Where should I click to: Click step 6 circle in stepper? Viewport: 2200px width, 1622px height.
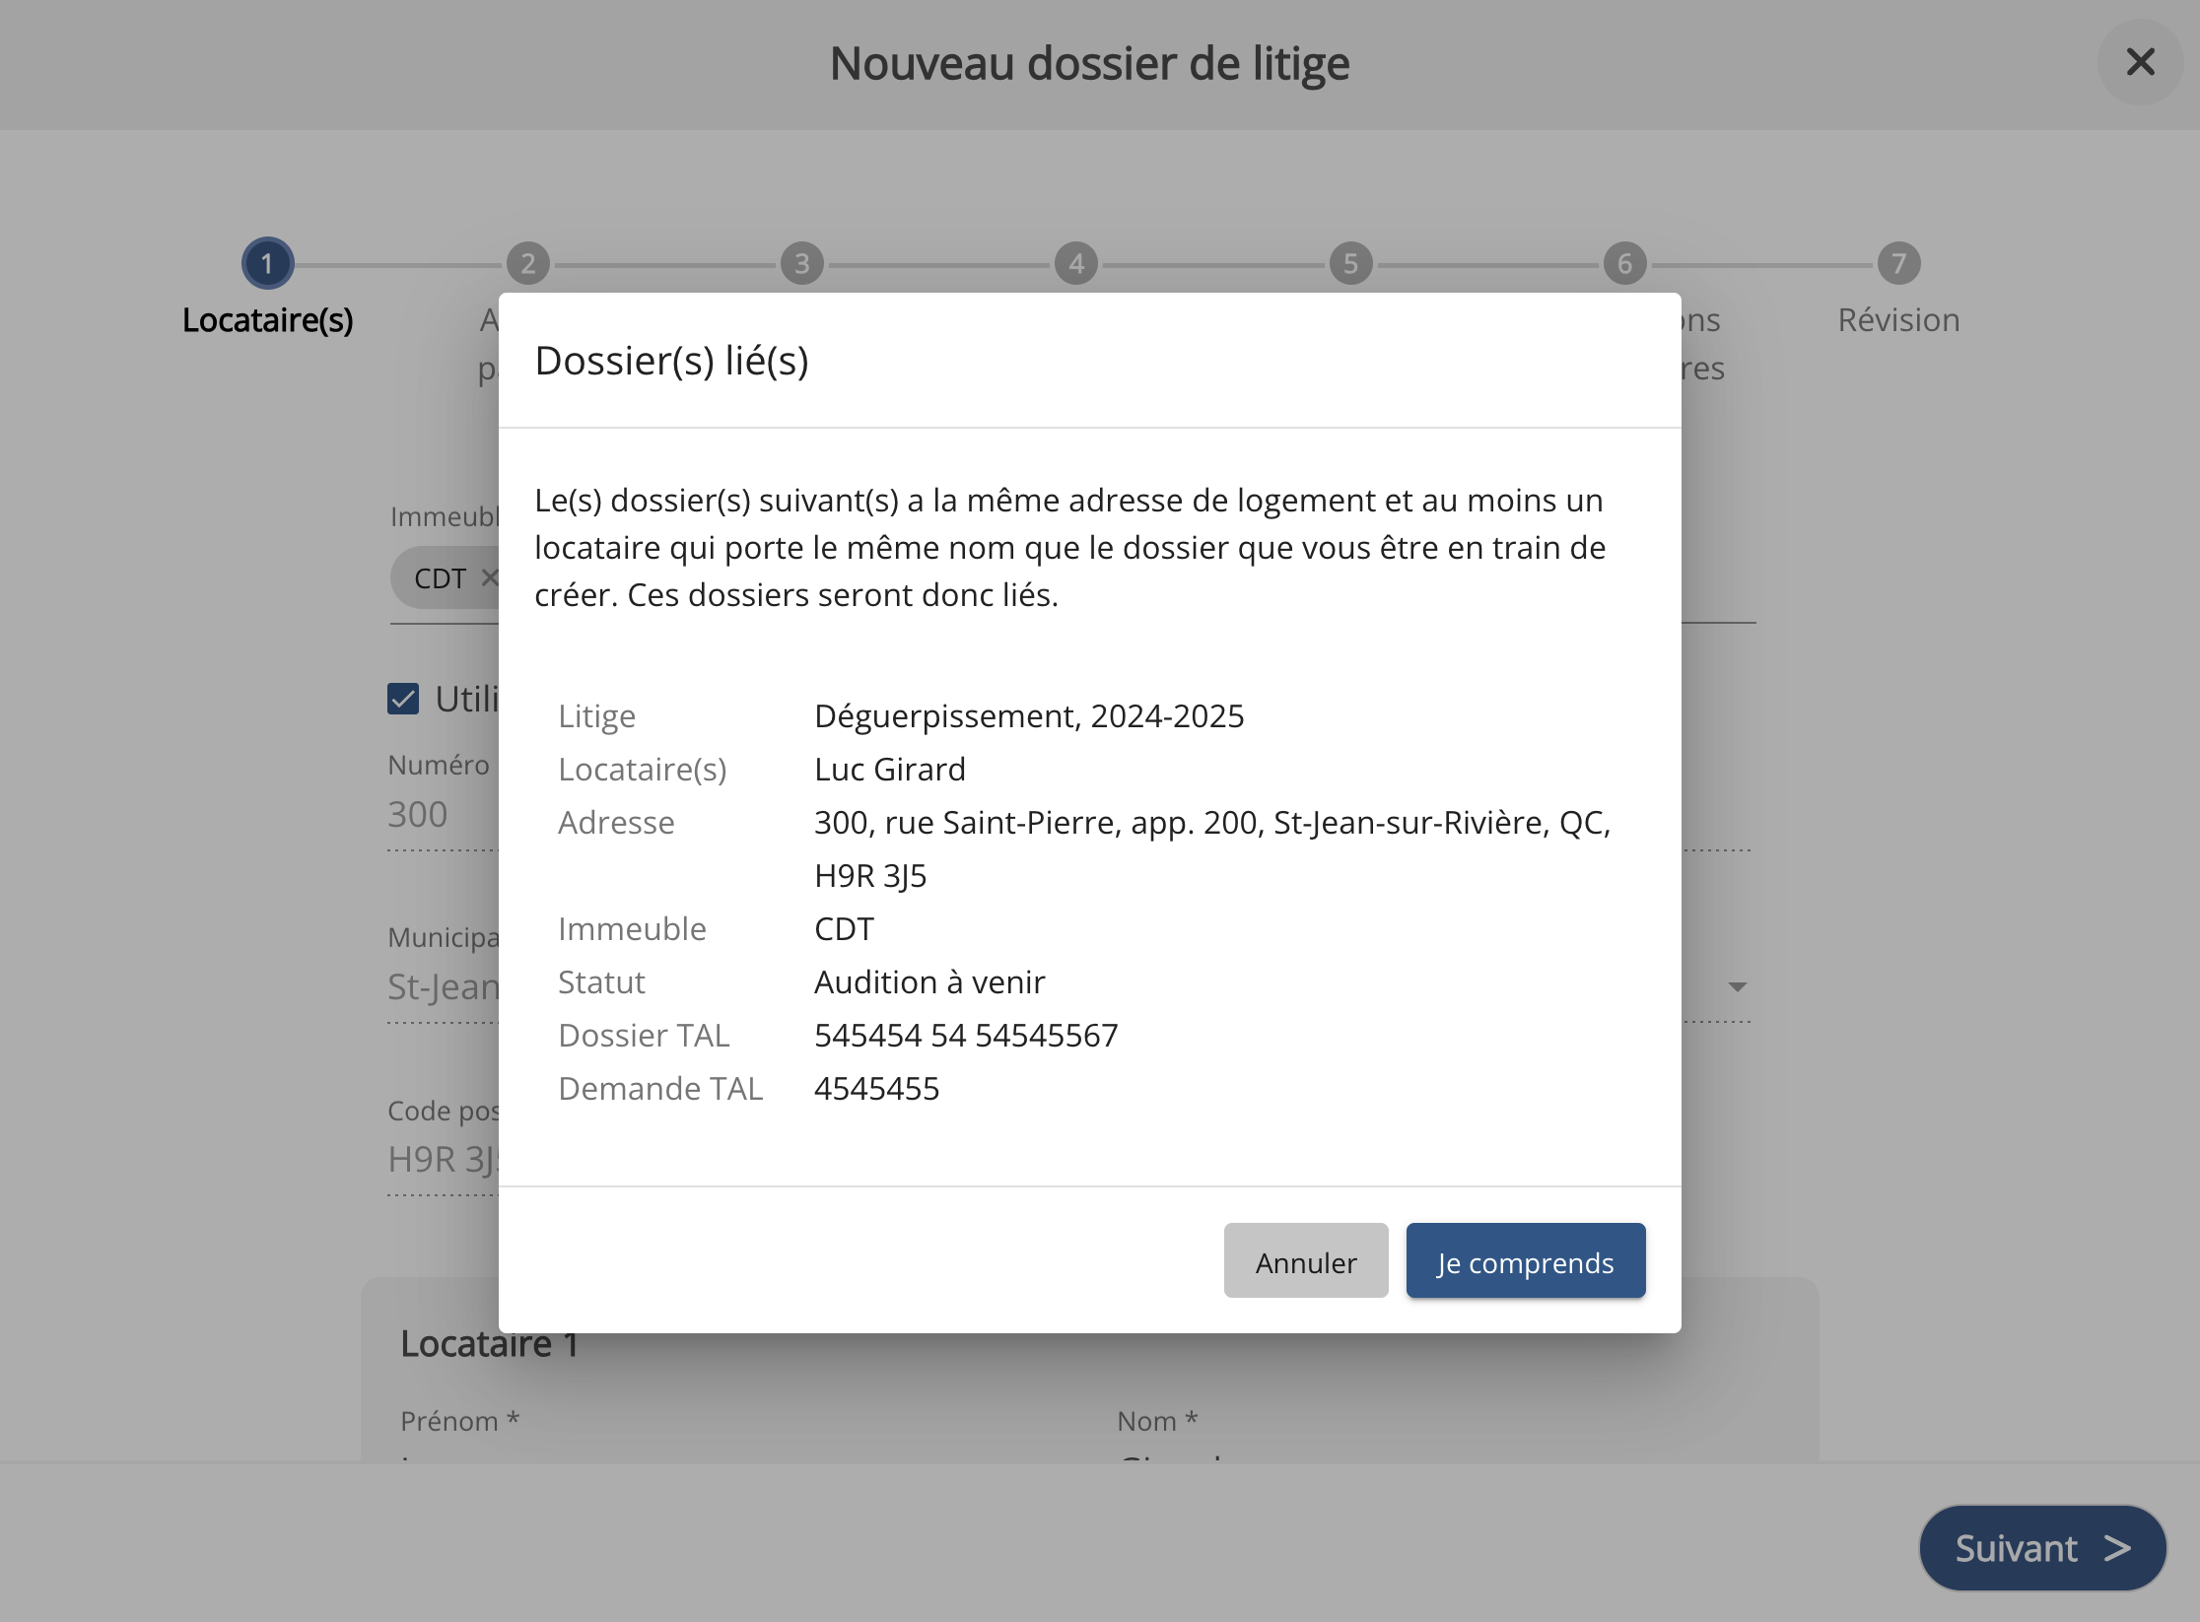(x=1624, y=263)
